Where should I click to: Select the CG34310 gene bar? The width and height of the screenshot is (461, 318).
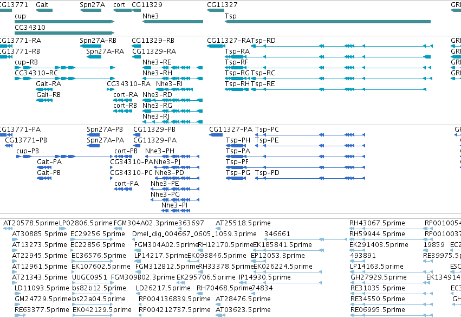click(64, 33)
